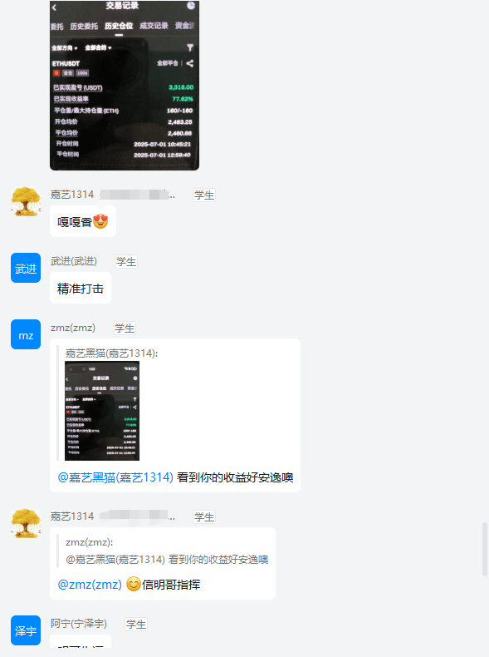Open the large ETHUSDT trade record image
The width and height of the screenshot is (489, 657).
click(x=125, y=86)
